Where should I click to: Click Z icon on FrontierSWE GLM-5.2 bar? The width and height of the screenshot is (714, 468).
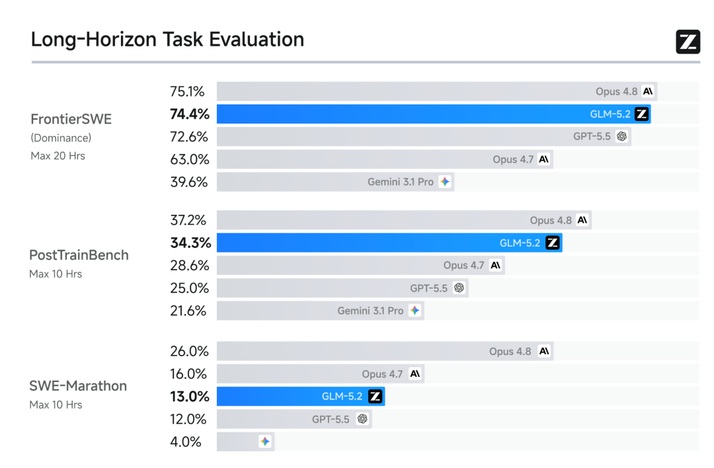point(641,114)
